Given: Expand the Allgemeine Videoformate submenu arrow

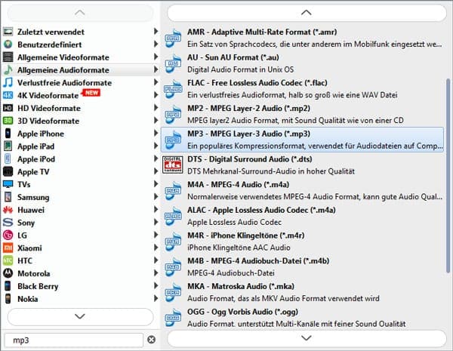Looking at the screenshot, I should [x=156, y=57].
